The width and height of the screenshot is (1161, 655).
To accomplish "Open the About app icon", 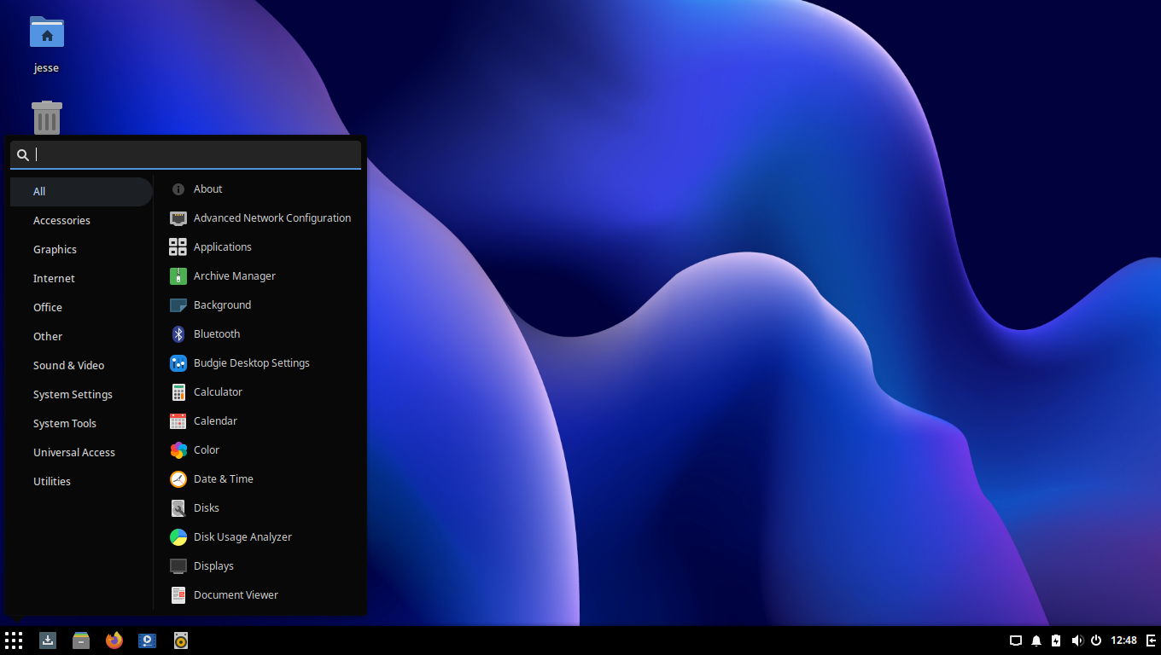I will click(178, 189).
